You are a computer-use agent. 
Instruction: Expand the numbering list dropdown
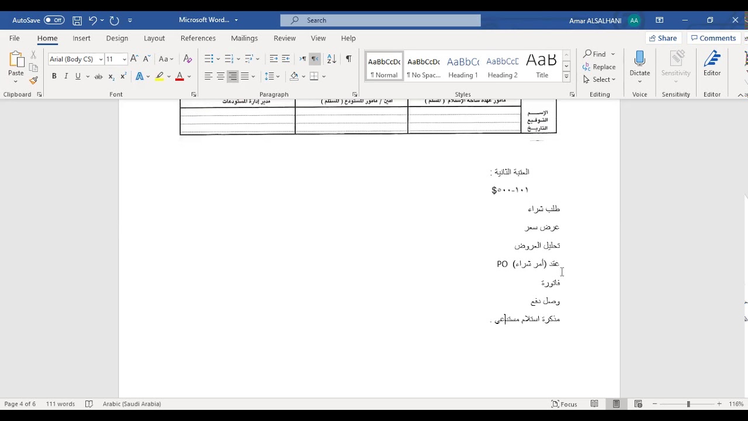(x=238, y=59)
